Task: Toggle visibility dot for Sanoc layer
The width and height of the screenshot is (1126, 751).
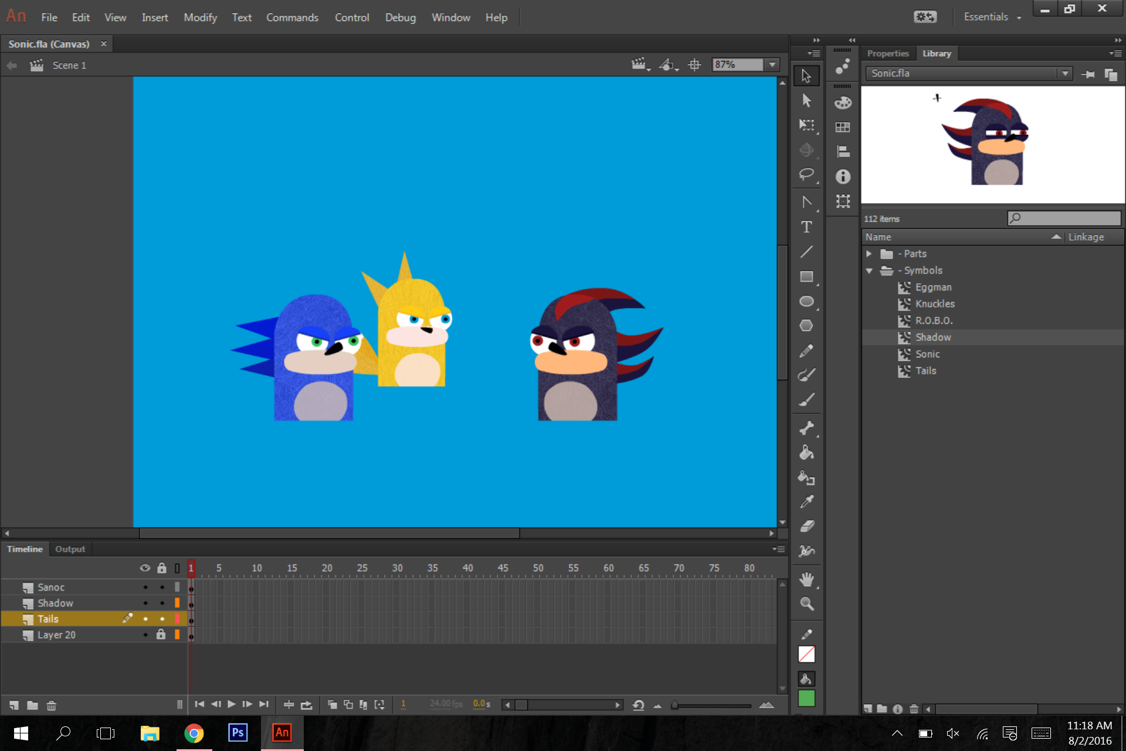Action: tap(145, 587)
